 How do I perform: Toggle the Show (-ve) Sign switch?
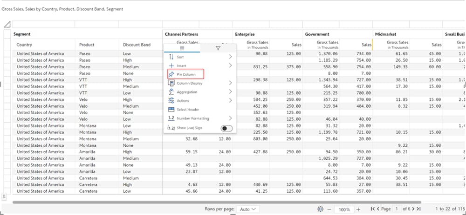(226, 128)
